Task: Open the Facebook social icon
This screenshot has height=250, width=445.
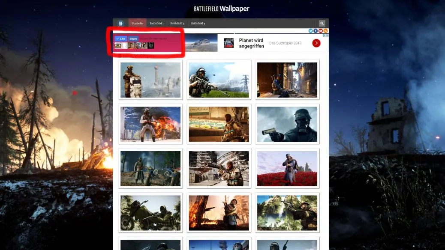Action: pos(316,31)
